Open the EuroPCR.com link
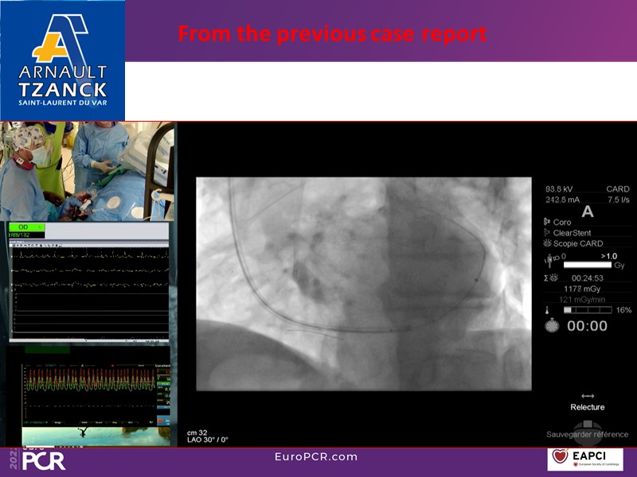Image resolution: width=637 pixels, height=477 pixels. pos(316,457)
